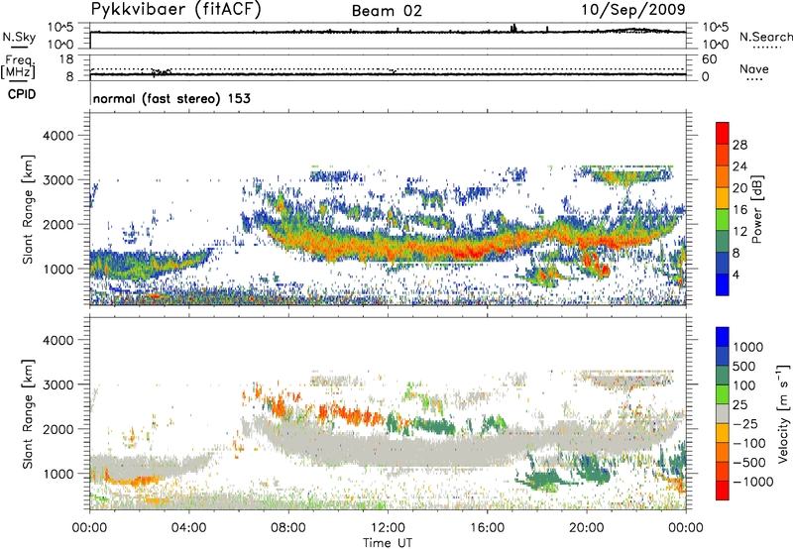Click the noise spike near 17:00 in top panel
This screenshot has width=793, height=549.
tap(513, 28)
